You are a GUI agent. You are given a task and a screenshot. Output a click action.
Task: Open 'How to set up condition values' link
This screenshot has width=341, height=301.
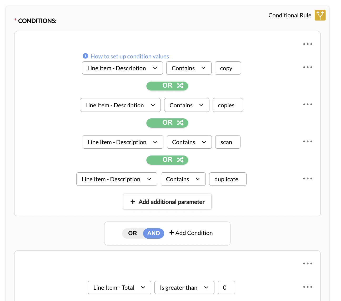click(x=130, y=56)
